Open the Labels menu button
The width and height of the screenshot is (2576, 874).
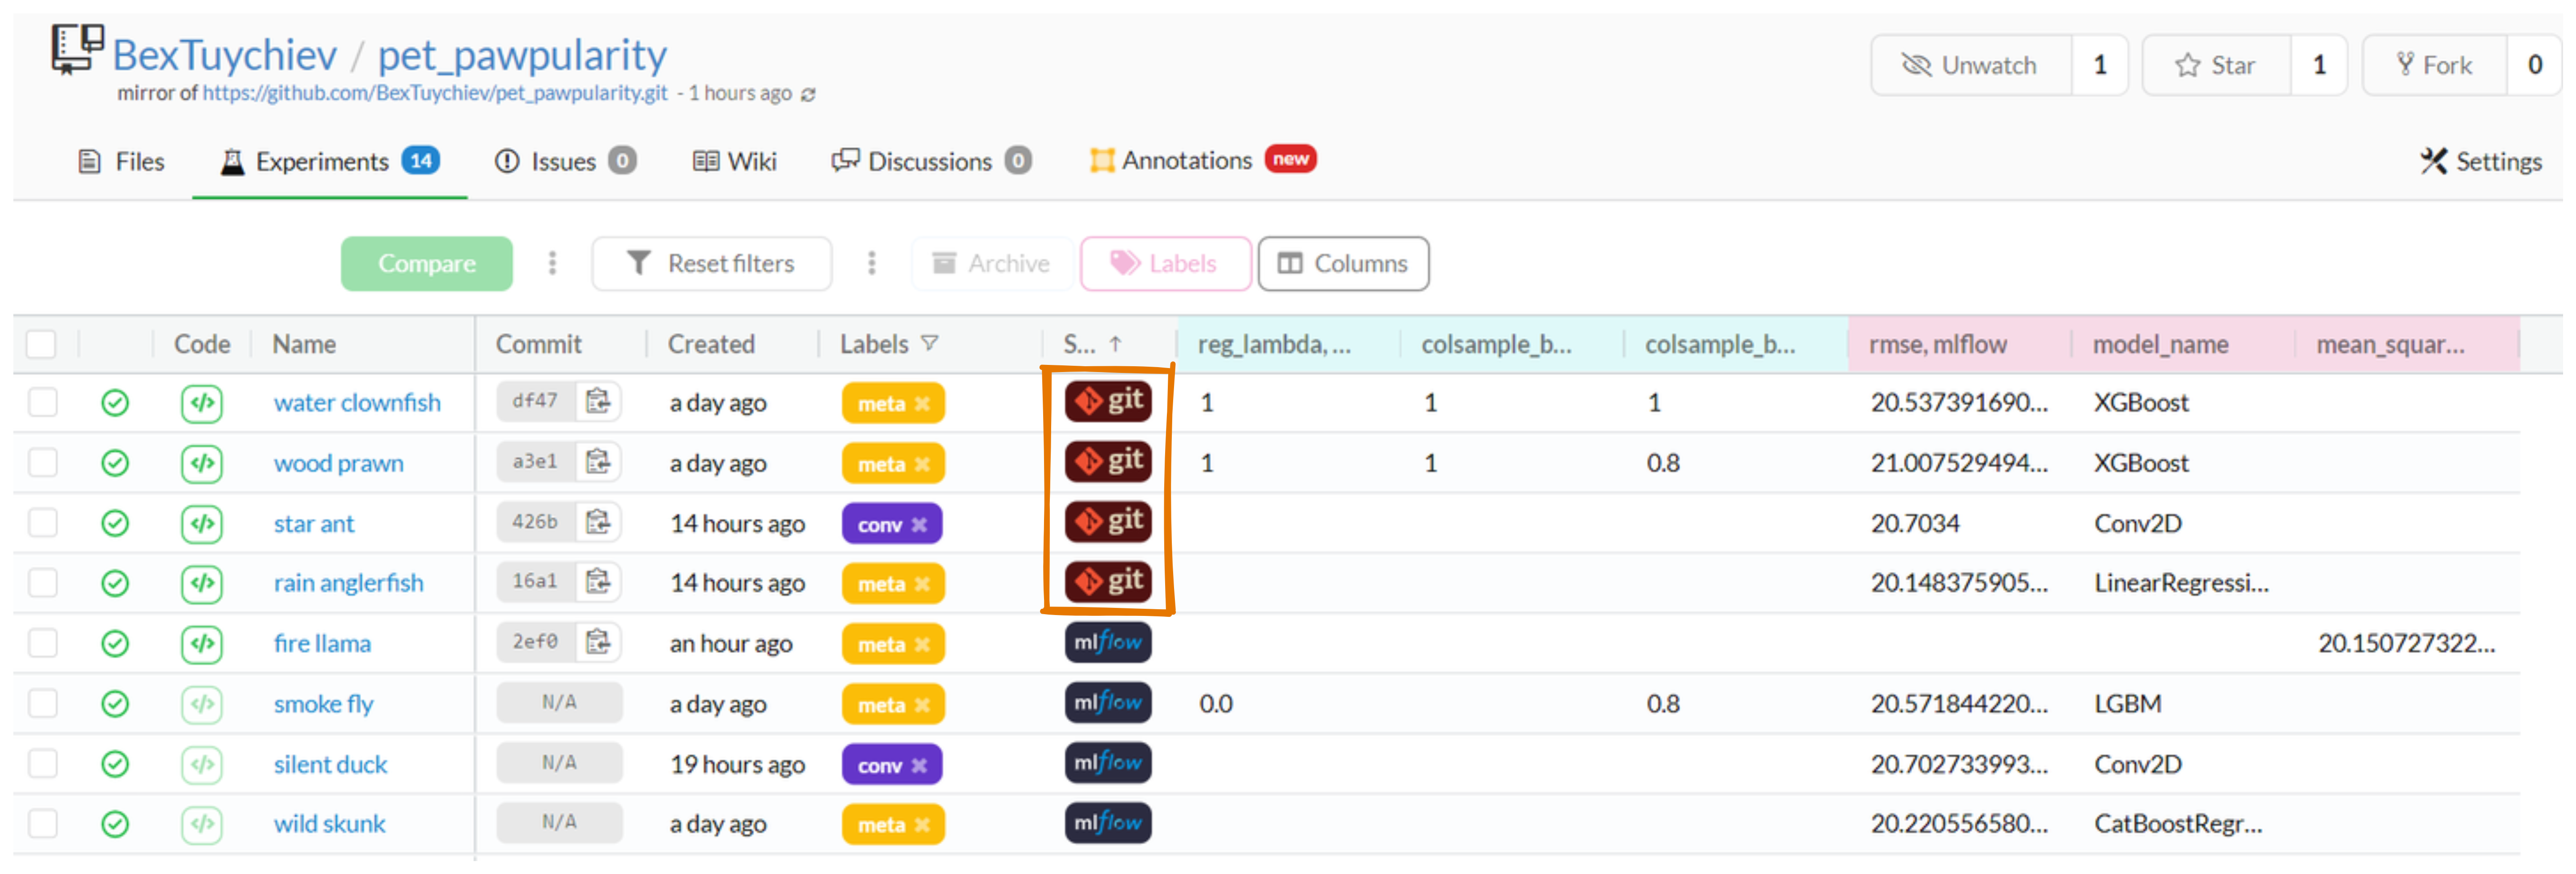coord(1165,263)
